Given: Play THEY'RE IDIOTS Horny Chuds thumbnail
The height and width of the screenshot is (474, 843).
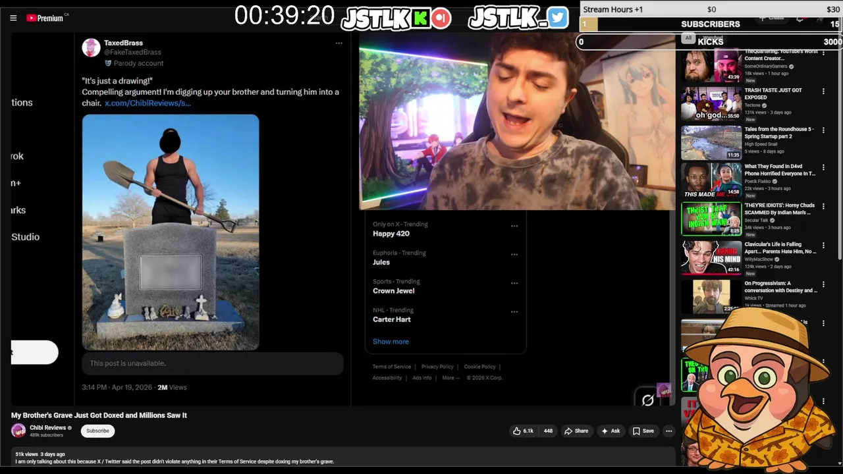Looking at the screenshot, I should point(711,219).
